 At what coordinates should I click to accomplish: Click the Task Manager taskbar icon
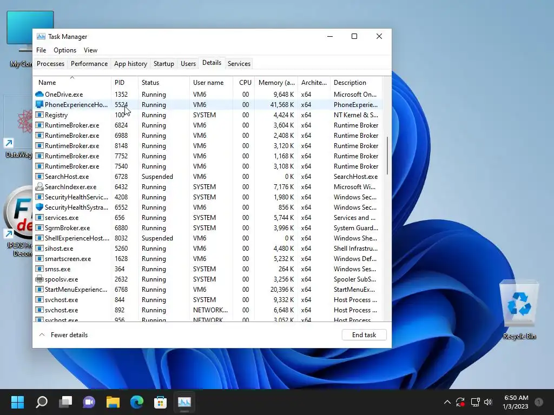pyautogui.click(x=184, y=402)
